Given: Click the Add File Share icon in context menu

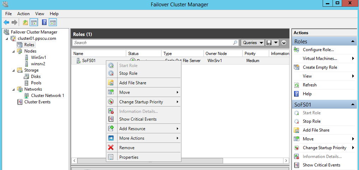Looking at the screenshot, I should click(111, 83).
